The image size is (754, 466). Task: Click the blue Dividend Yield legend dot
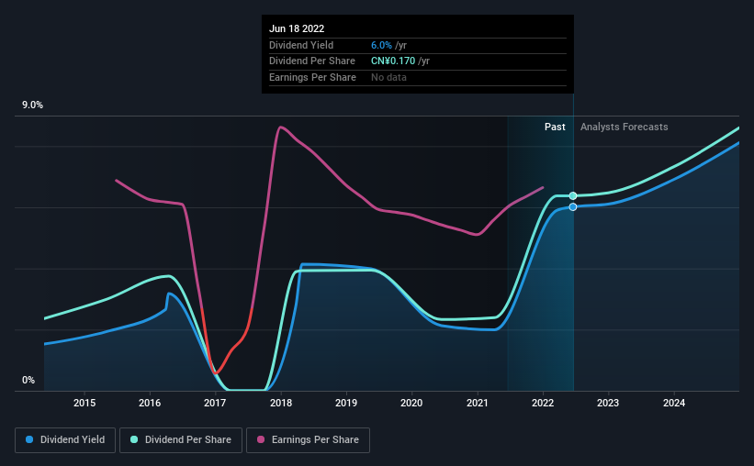coord(29,439)
